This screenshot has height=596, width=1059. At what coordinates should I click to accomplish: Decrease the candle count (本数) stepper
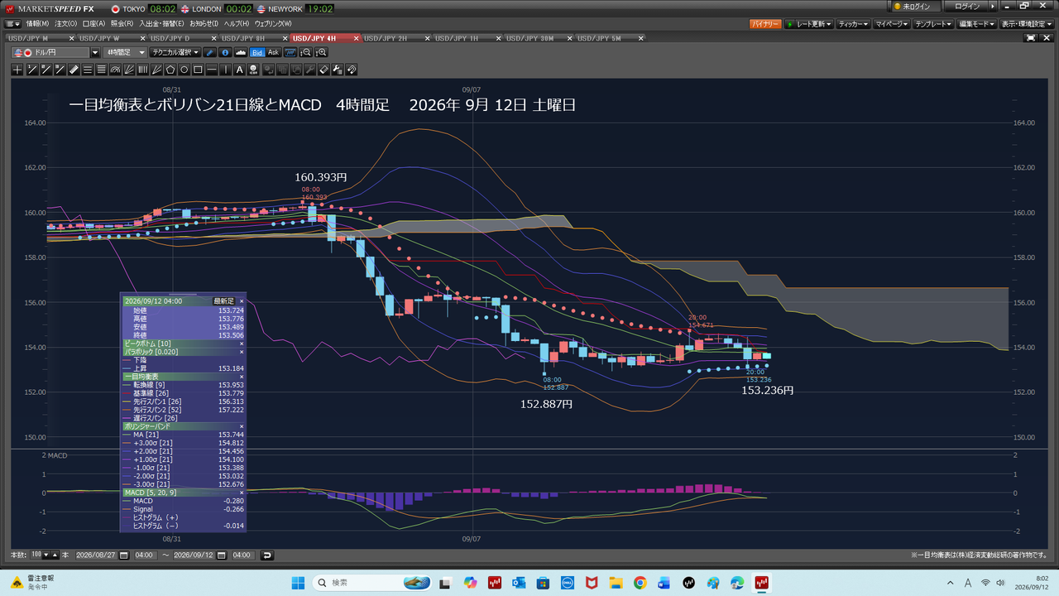pyautogui.click(x=46, y=555)
